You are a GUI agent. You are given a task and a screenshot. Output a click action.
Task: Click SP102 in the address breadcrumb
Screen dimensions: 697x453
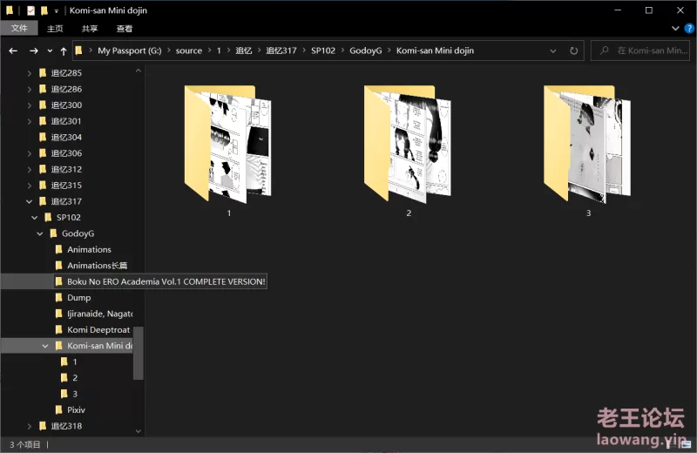click(322, 51)
